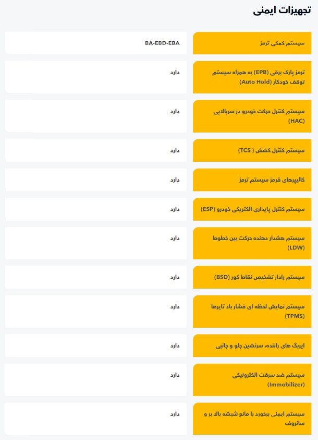Click the دارد value beside HAC
318x440 pixels.
coord(174,111)
